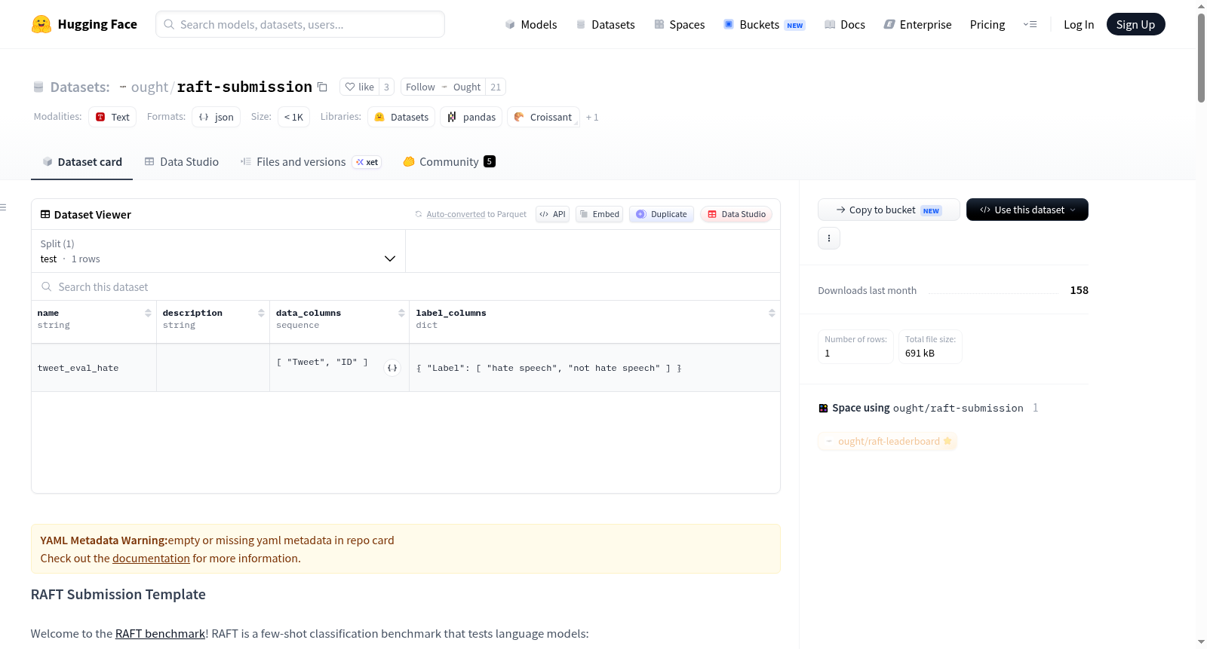Go to Datasets in top navigation

pos(606,24)
